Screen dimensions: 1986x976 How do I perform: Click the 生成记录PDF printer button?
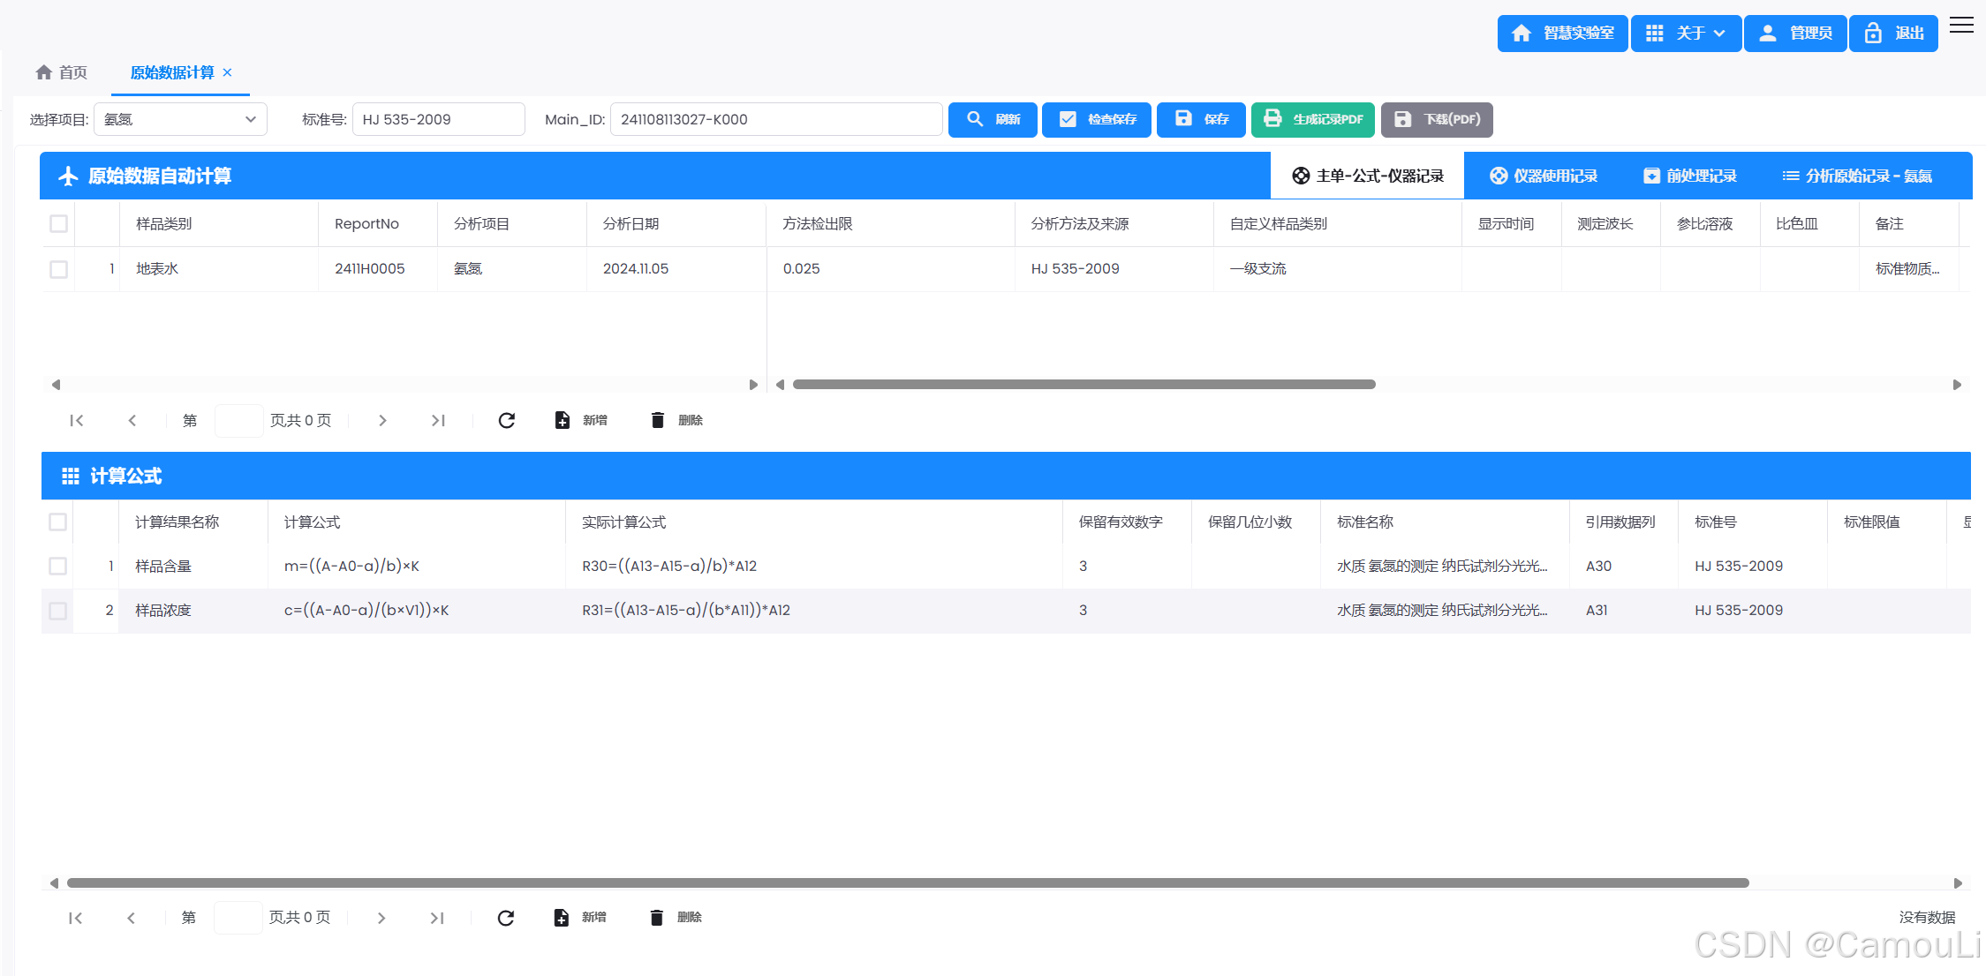pyautogui.click(x=1312, y=119)
